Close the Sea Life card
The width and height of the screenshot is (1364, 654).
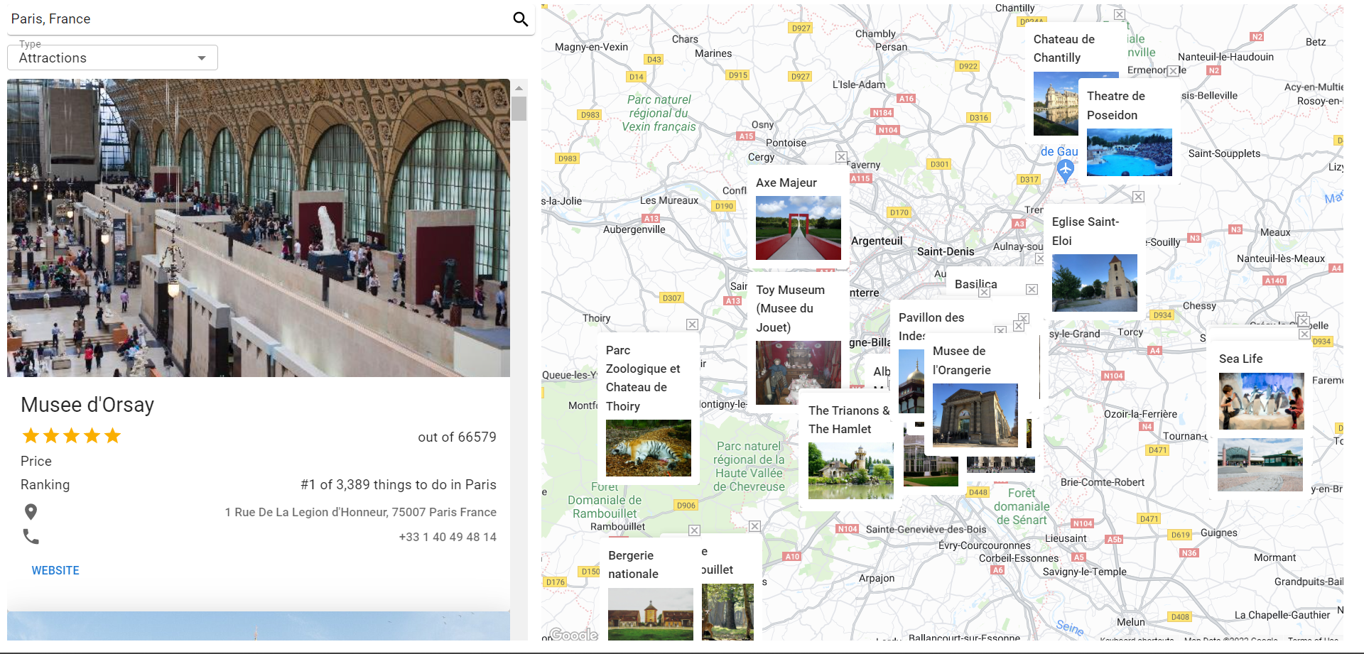[1304, 334]
